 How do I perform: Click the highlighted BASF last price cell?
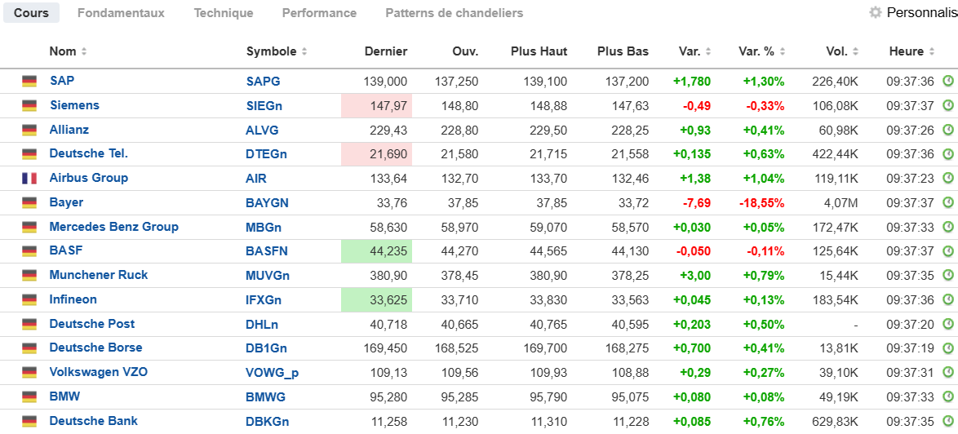377,251
